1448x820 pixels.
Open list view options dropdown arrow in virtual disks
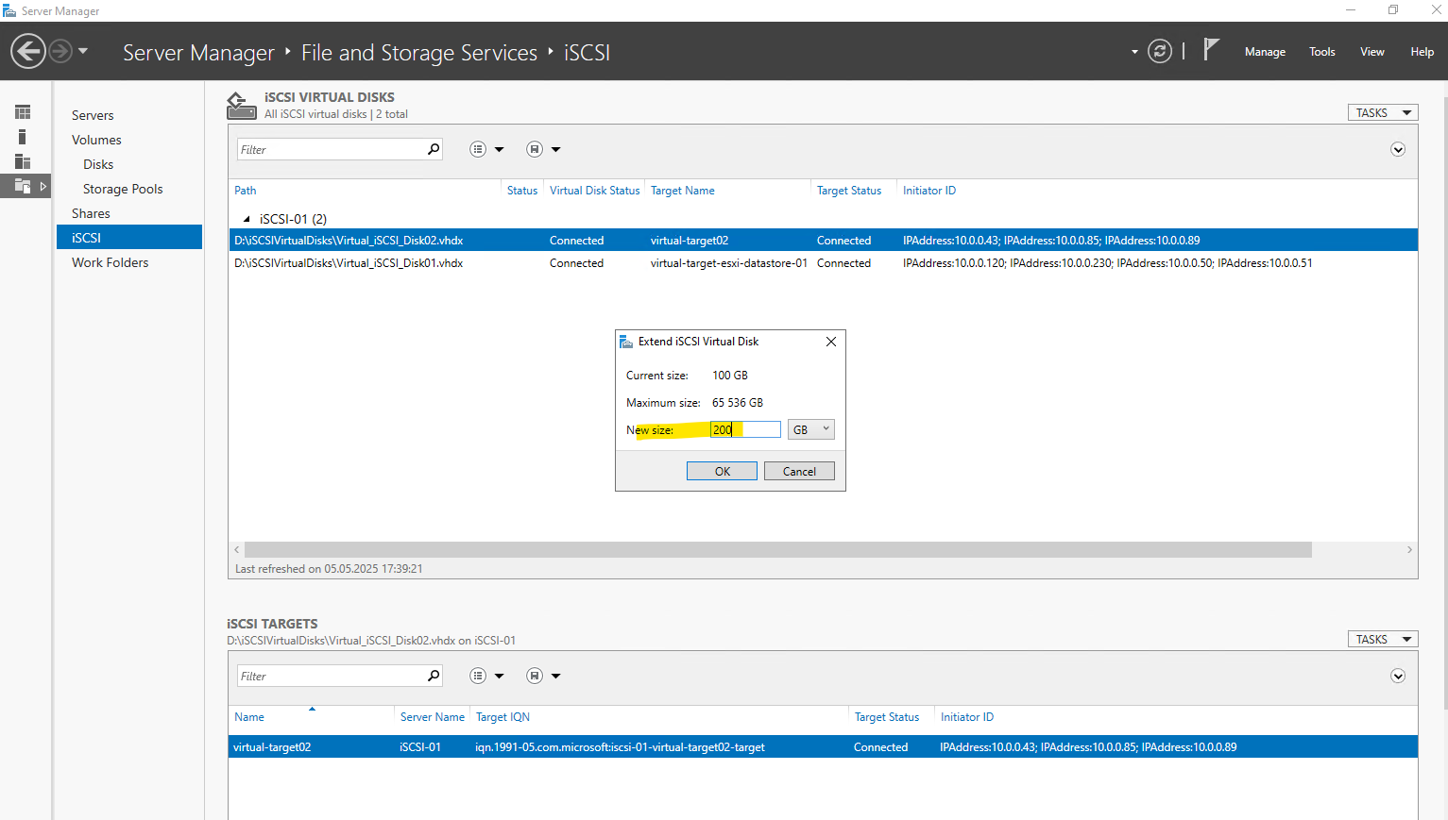(x=500, y=149)
